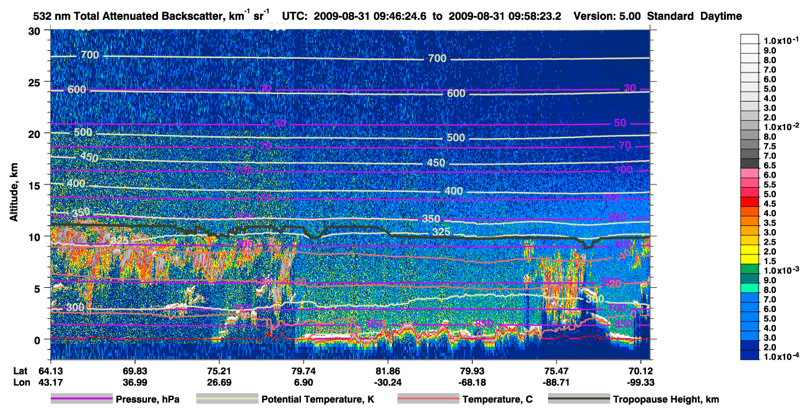Viewport: 805px width, 413px height.
Task: Click longitude value 6.90
Action: [303, 382]
